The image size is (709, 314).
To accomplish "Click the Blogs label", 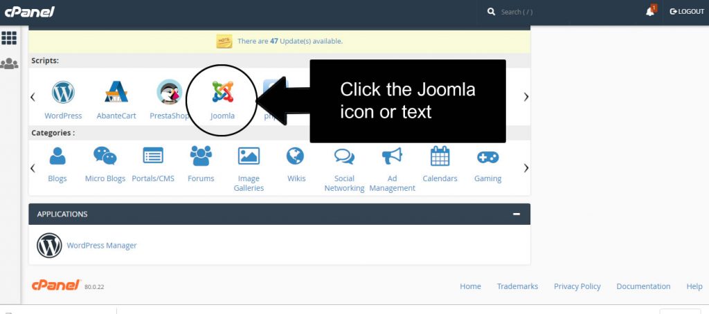I will pos(57,178).
